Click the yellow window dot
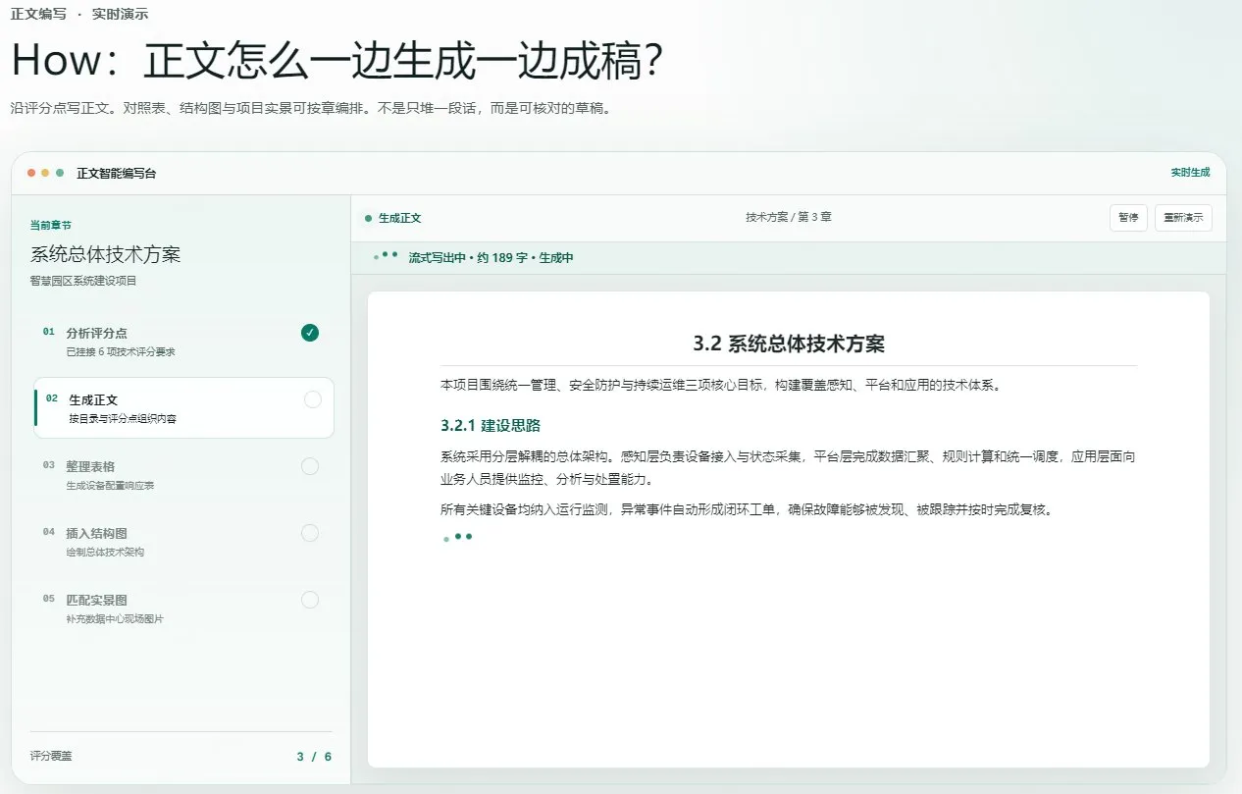 (45, 173)
